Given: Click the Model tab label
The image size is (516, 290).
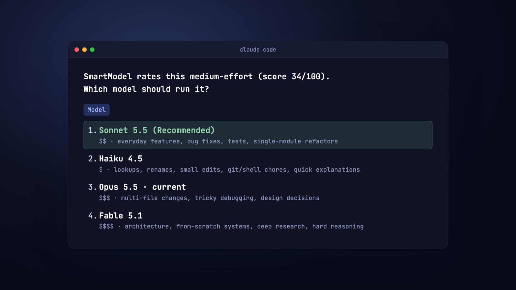Looking at the screenshot, I should point(96,110).
